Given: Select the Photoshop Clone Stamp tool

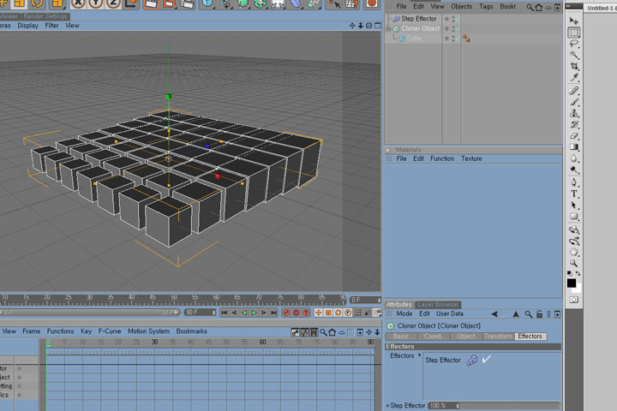Looking at the screenshot, I should pyautogui.click(x=574, y=113).
